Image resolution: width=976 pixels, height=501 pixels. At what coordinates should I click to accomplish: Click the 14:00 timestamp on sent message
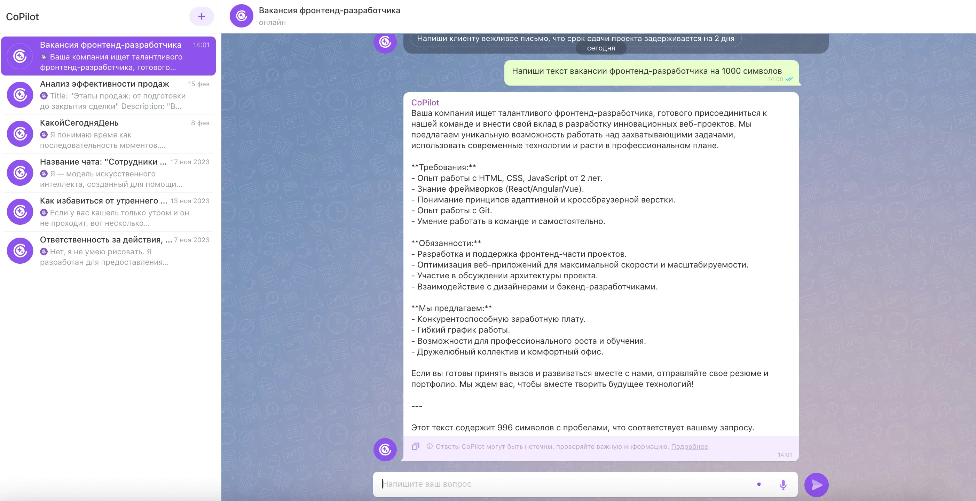tap(775, 79)
